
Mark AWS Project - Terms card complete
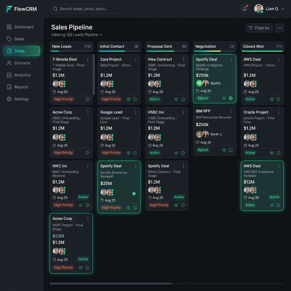point(272,99)
